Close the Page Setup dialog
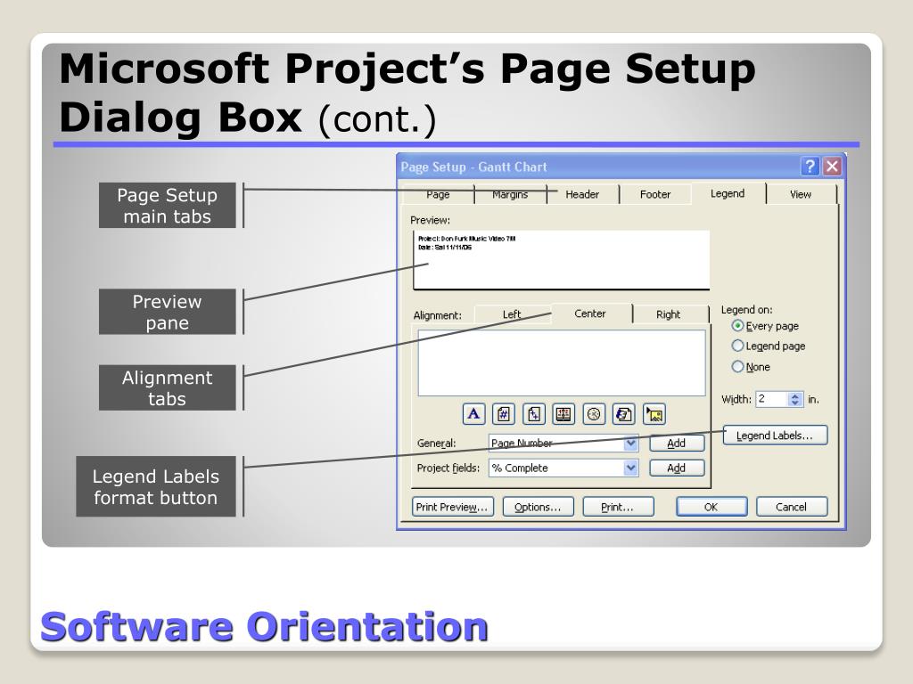The image size is (913, 684). click(832, 167)
